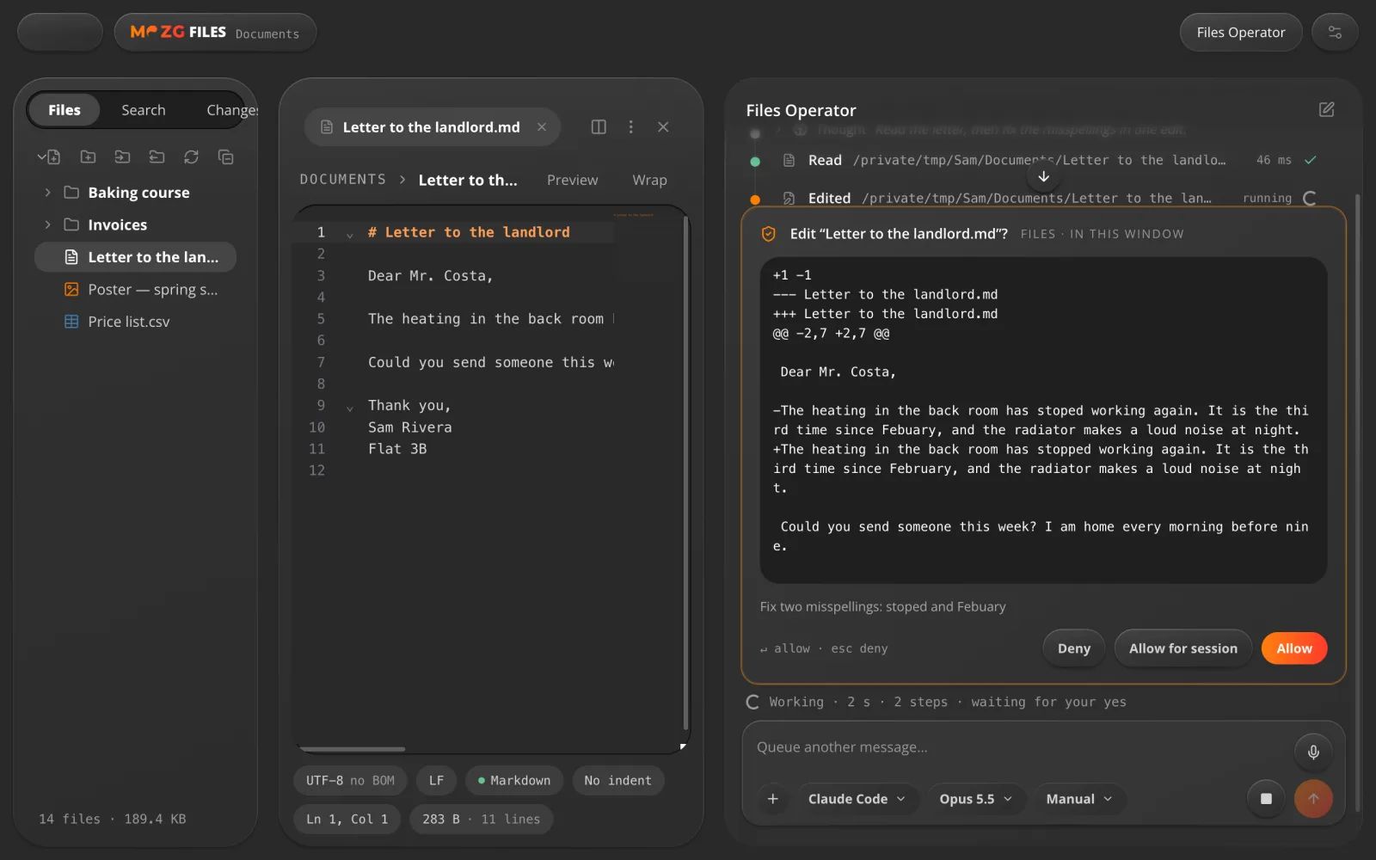Click the Read step document icon

click(x=789, y=160)
